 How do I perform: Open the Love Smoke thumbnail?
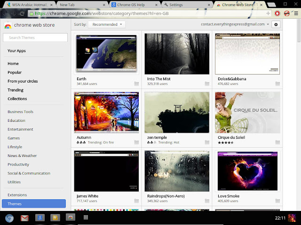247,171
